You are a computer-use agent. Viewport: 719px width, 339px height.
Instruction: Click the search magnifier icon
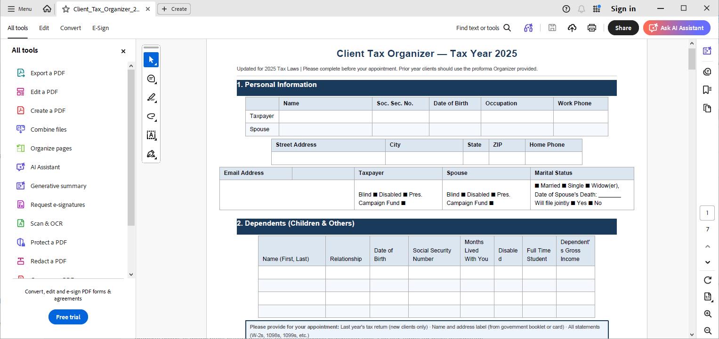(507, 28)
